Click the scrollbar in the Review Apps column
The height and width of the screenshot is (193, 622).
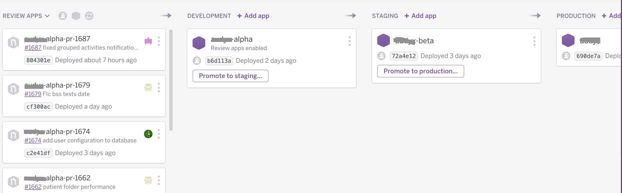coord(171,79)
